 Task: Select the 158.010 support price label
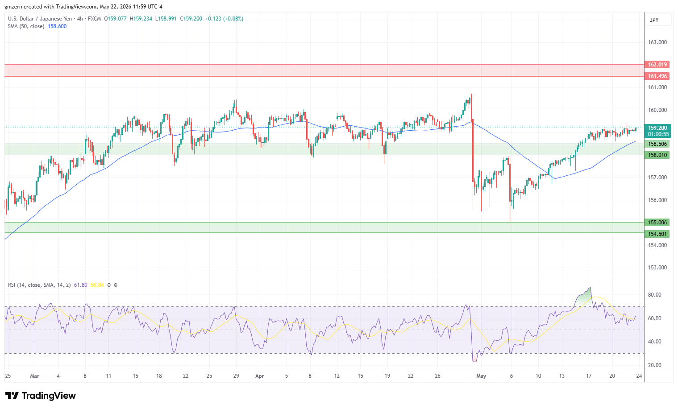click(657, 155)
